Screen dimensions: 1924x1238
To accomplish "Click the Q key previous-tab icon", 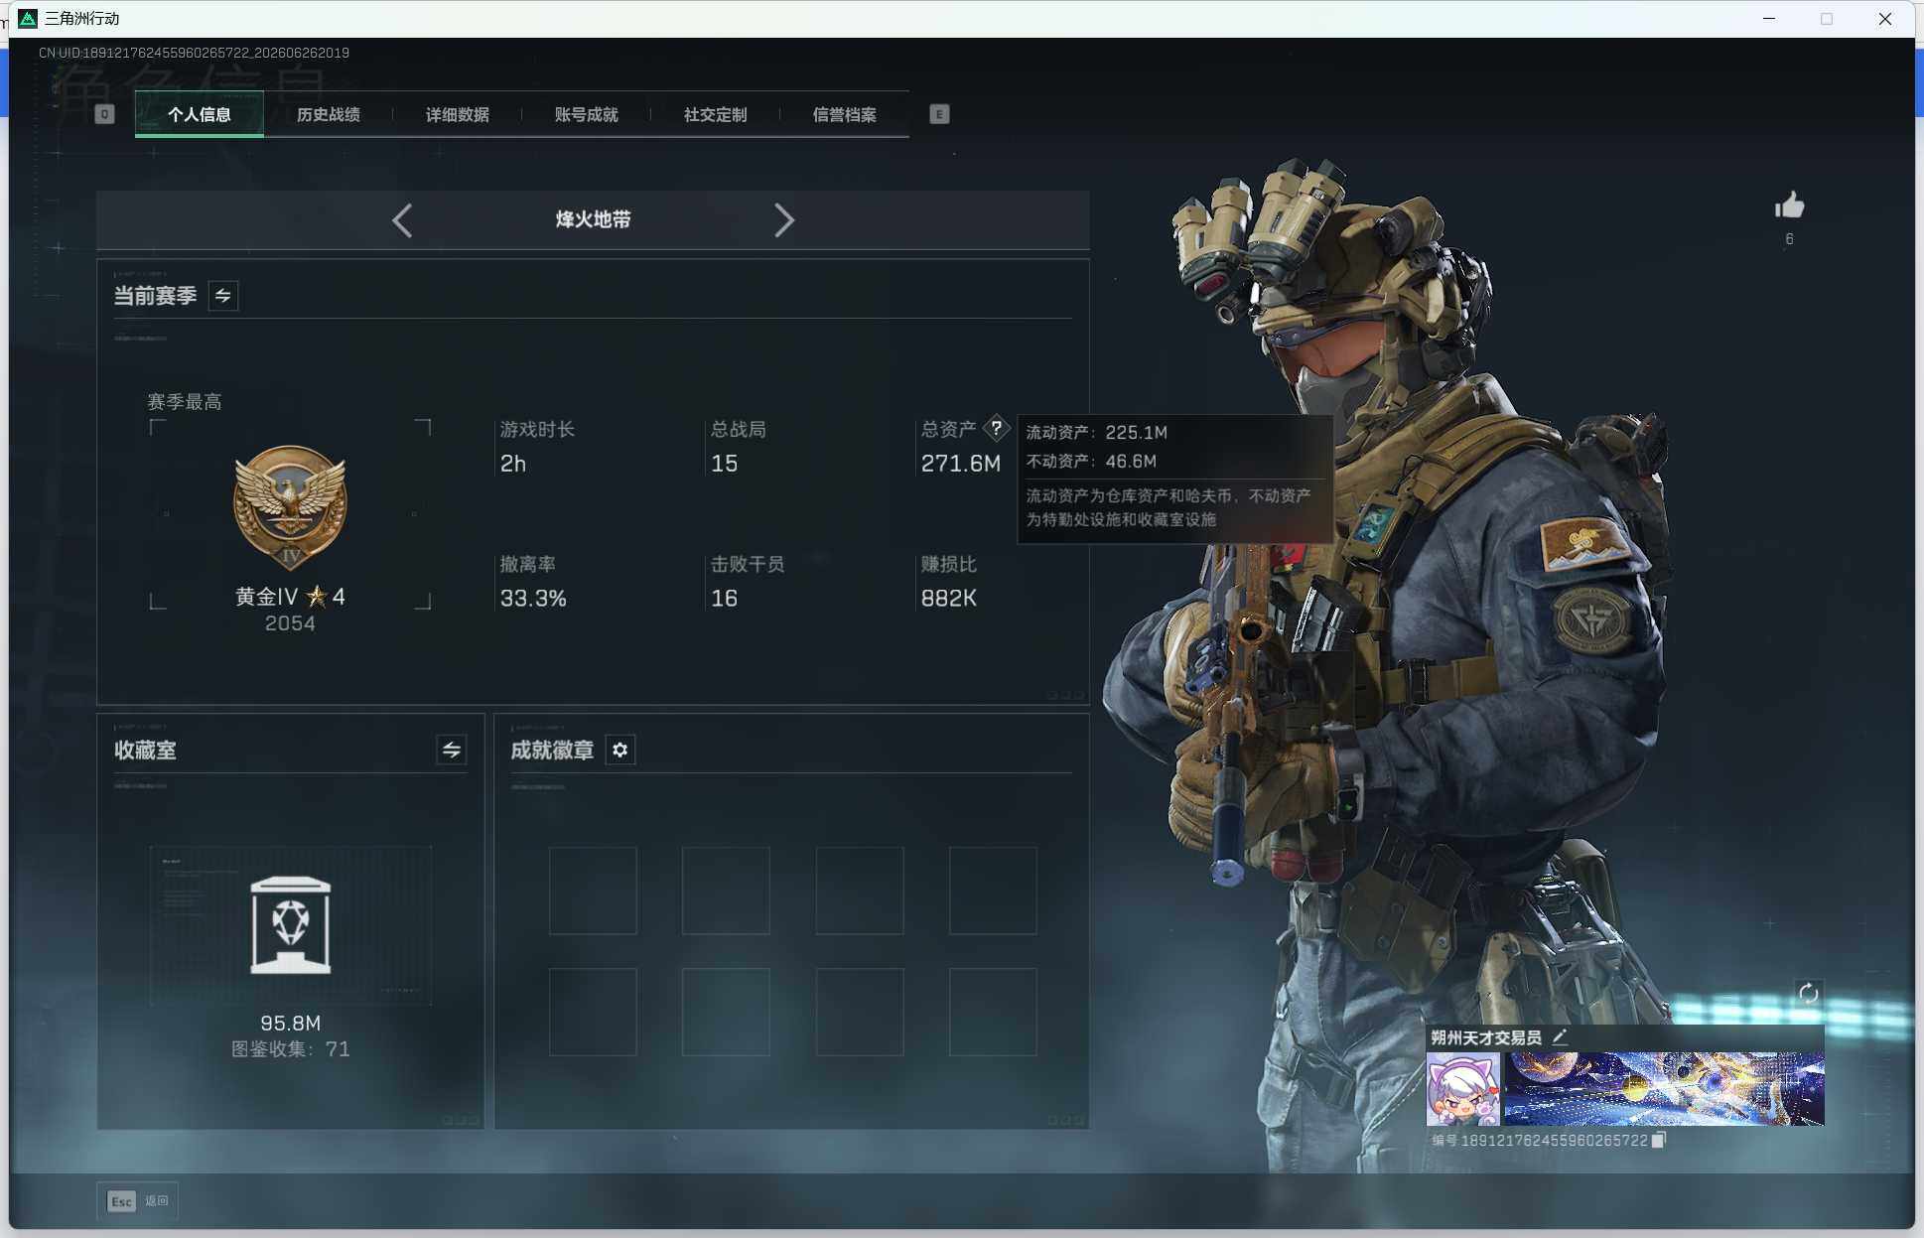I will click(x=104, y=114).
